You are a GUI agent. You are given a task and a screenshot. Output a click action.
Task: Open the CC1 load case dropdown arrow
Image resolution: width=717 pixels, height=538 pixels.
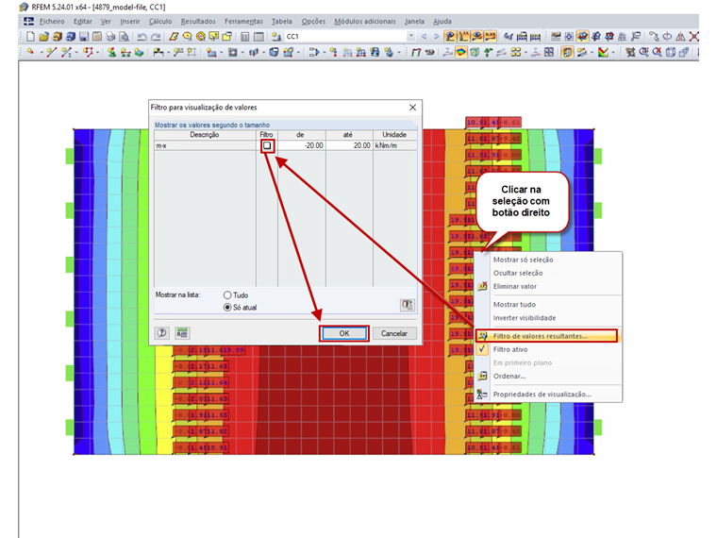pyautogui.click(x=411, y=36)
